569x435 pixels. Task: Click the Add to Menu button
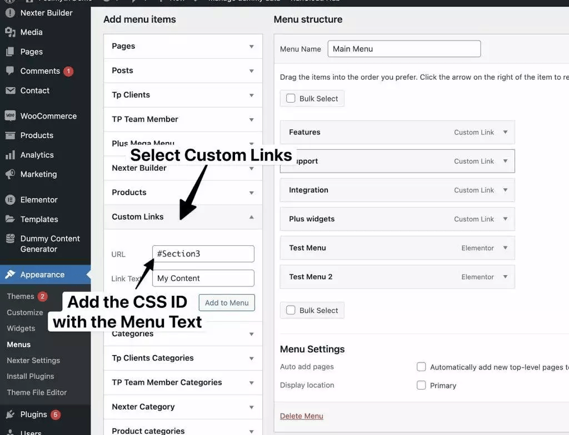tap(227, 303)
